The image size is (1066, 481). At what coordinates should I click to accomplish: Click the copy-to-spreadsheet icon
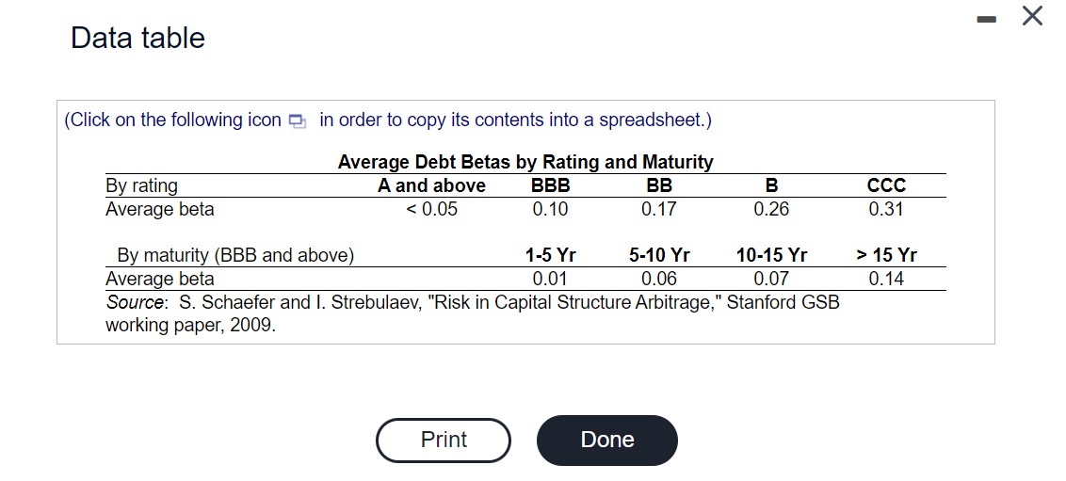click(298, 120)
